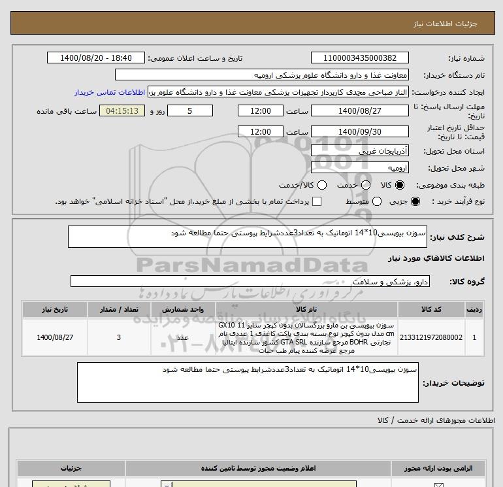503x487 pixels.
Task: Click the تاریخ نیاز column header
Action: point(54,309)
